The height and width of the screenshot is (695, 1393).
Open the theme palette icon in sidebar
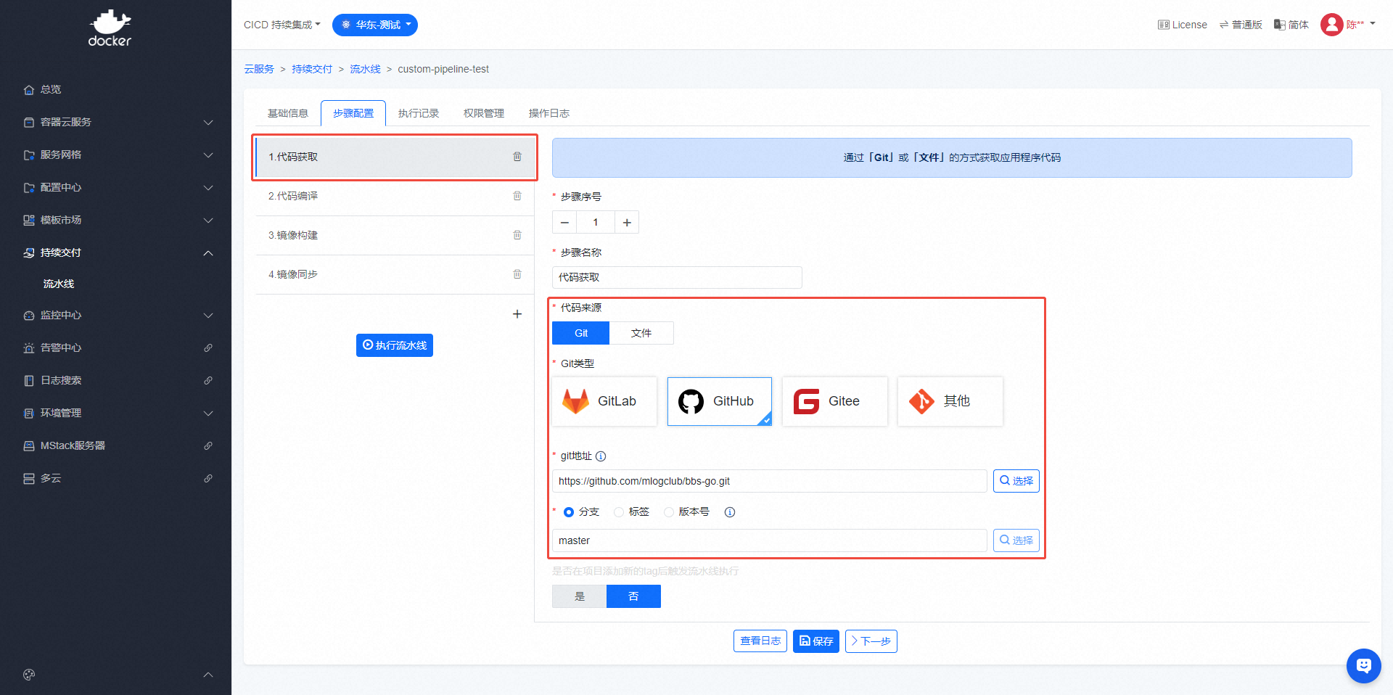(29, 675)
